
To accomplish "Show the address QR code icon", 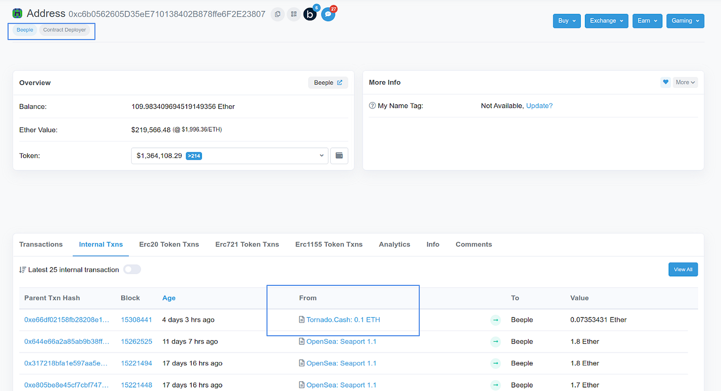I will pos(294,14).
